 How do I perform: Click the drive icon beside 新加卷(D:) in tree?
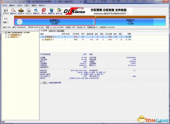(8, 37)
